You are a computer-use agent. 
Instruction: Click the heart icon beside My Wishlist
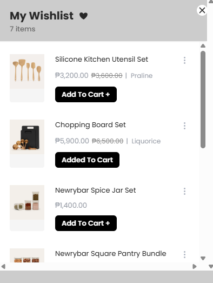click(83, 16)
